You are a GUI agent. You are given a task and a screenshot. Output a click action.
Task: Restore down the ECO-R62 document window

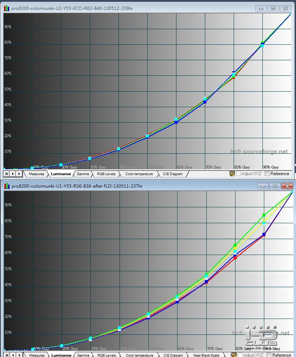click(273, 8)
